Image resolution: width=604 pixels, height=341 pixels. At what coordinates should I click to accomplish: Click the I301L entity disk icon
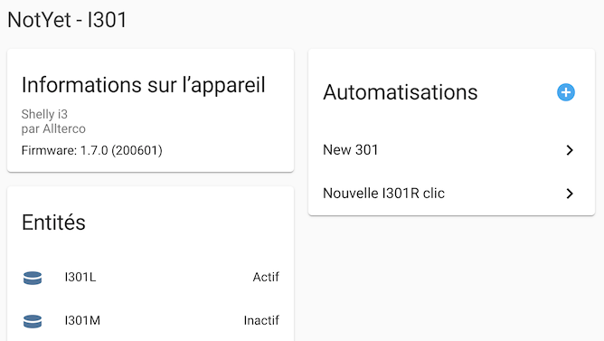(x=33, y=278)
